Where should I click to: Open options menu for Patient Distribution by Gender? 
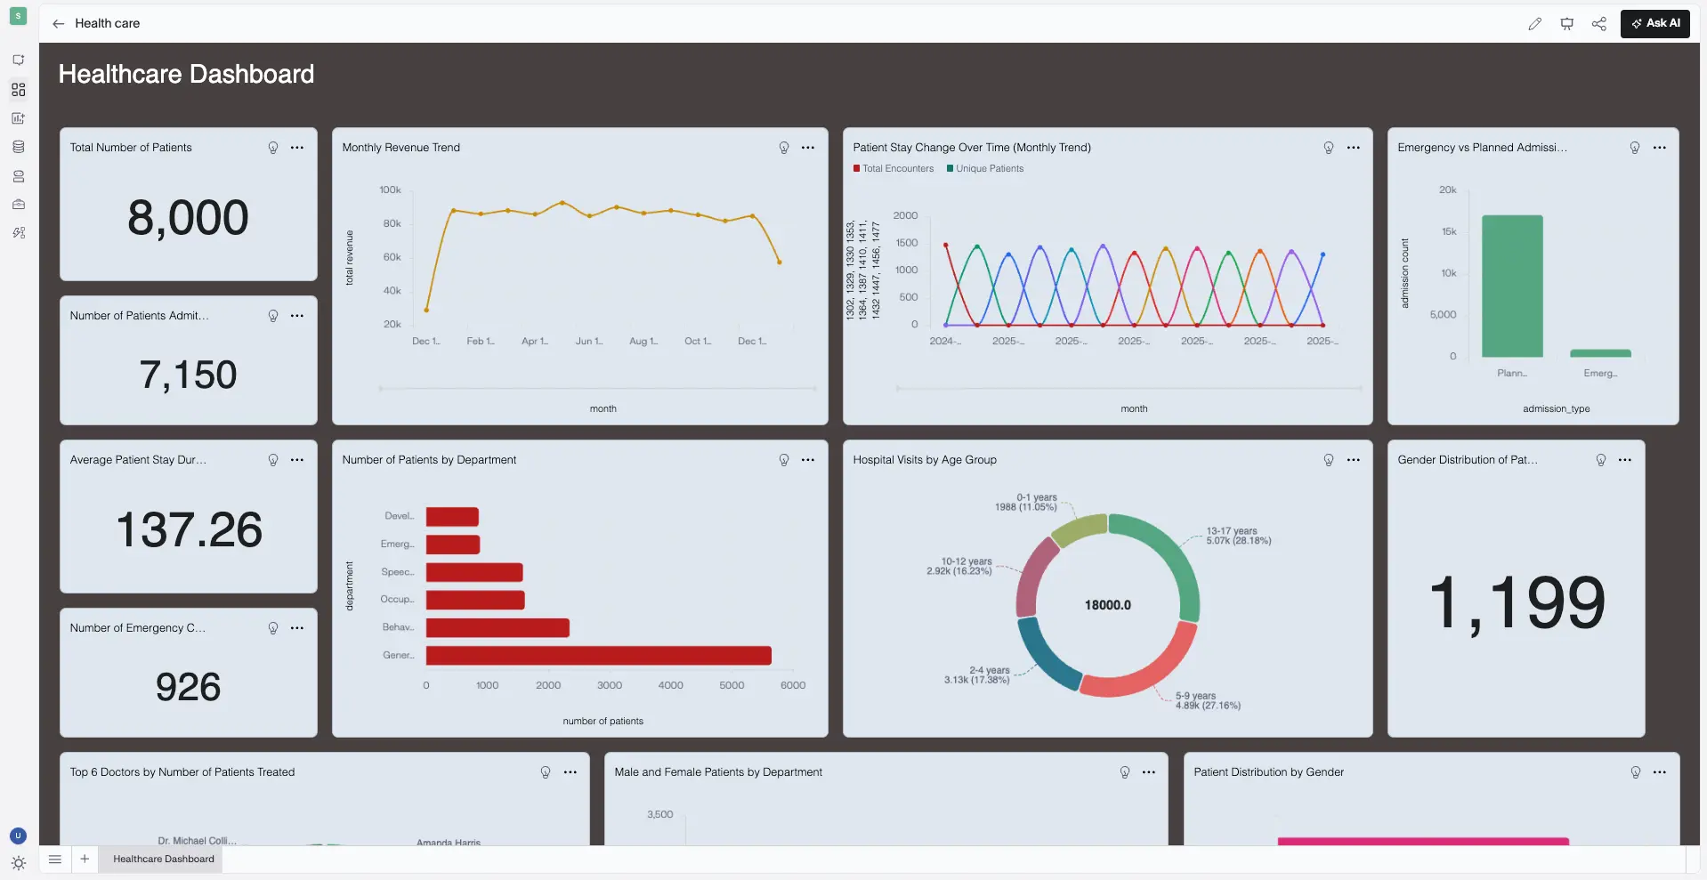(1660, 772)
